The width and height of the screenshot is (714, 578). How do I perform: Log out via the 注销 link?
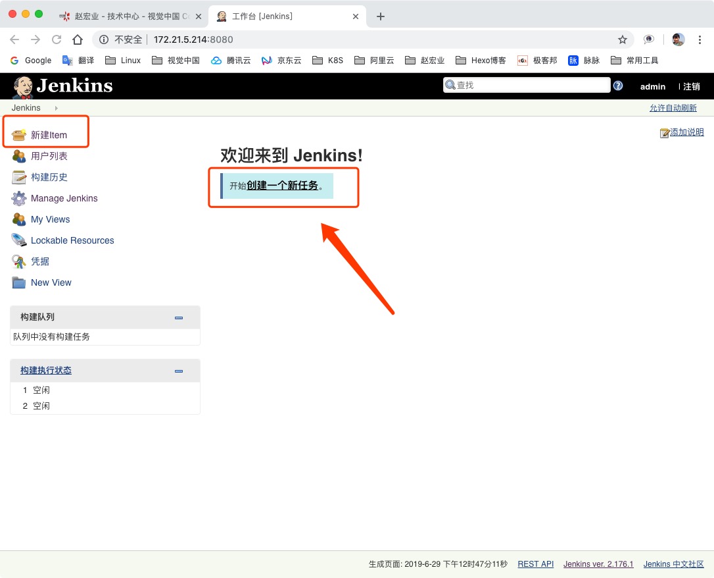point(691,87)
